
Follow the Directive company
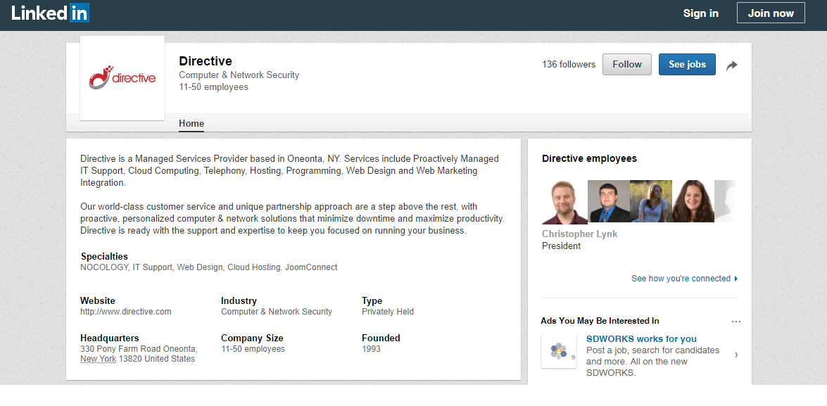click(626, 64)
